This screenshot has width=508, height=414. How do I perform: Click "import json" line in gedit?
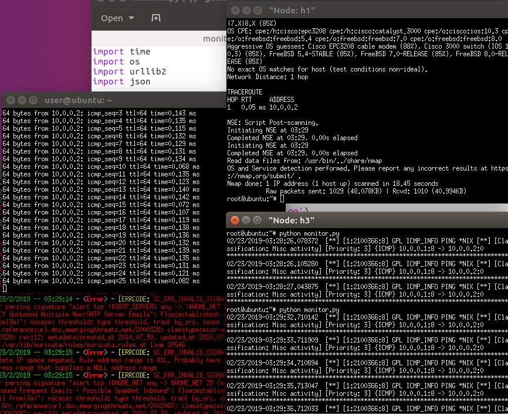(x=122, y=82)
